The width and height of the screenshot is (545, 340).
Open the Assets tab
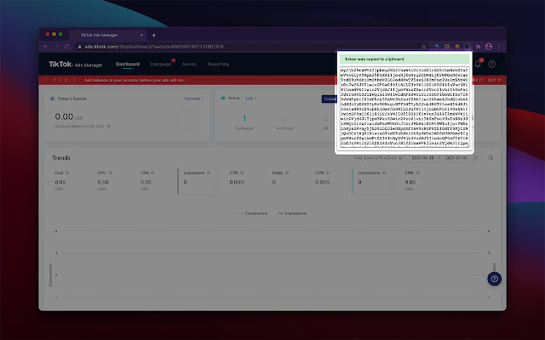[x=189, y=65]
